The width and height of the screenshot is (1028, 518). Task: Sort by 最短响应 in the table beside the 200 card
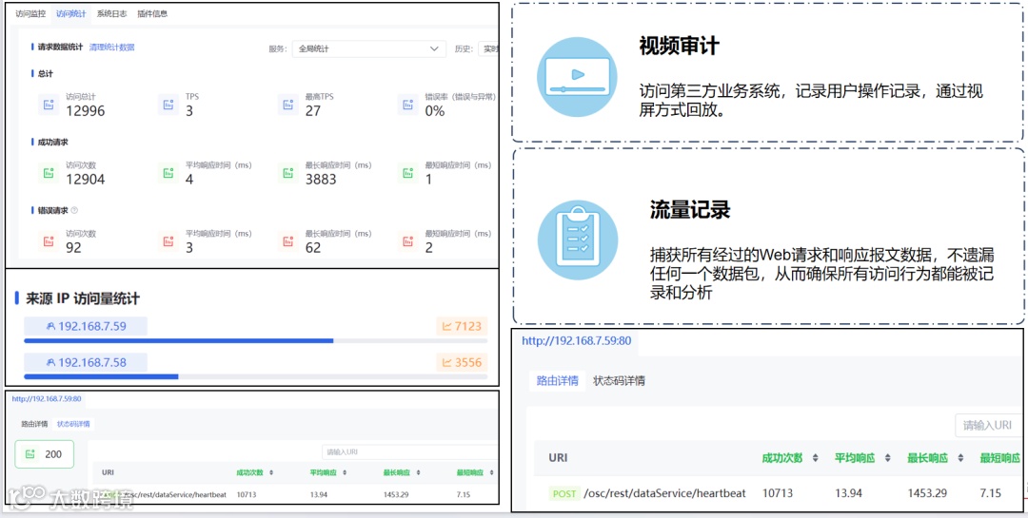(x=491, y=472)
